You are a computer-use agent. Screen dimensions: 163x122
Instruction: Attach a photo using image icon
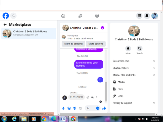coord(69,108)
